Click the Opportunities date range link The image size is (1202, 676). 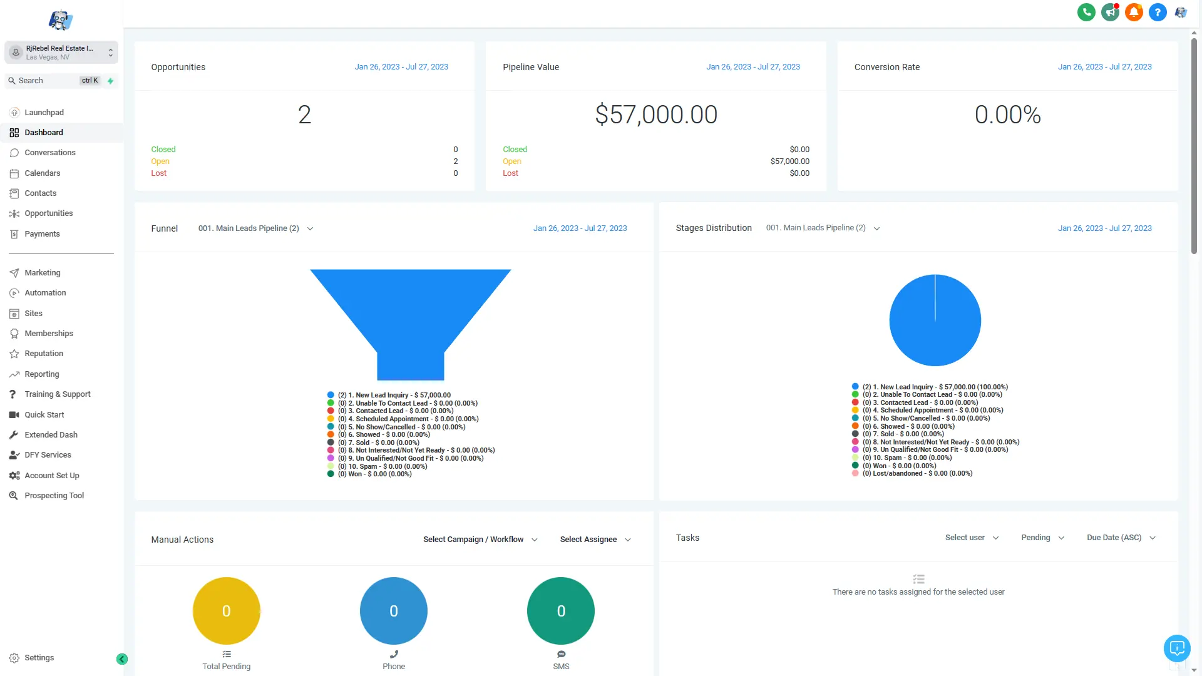pos(401,66)
